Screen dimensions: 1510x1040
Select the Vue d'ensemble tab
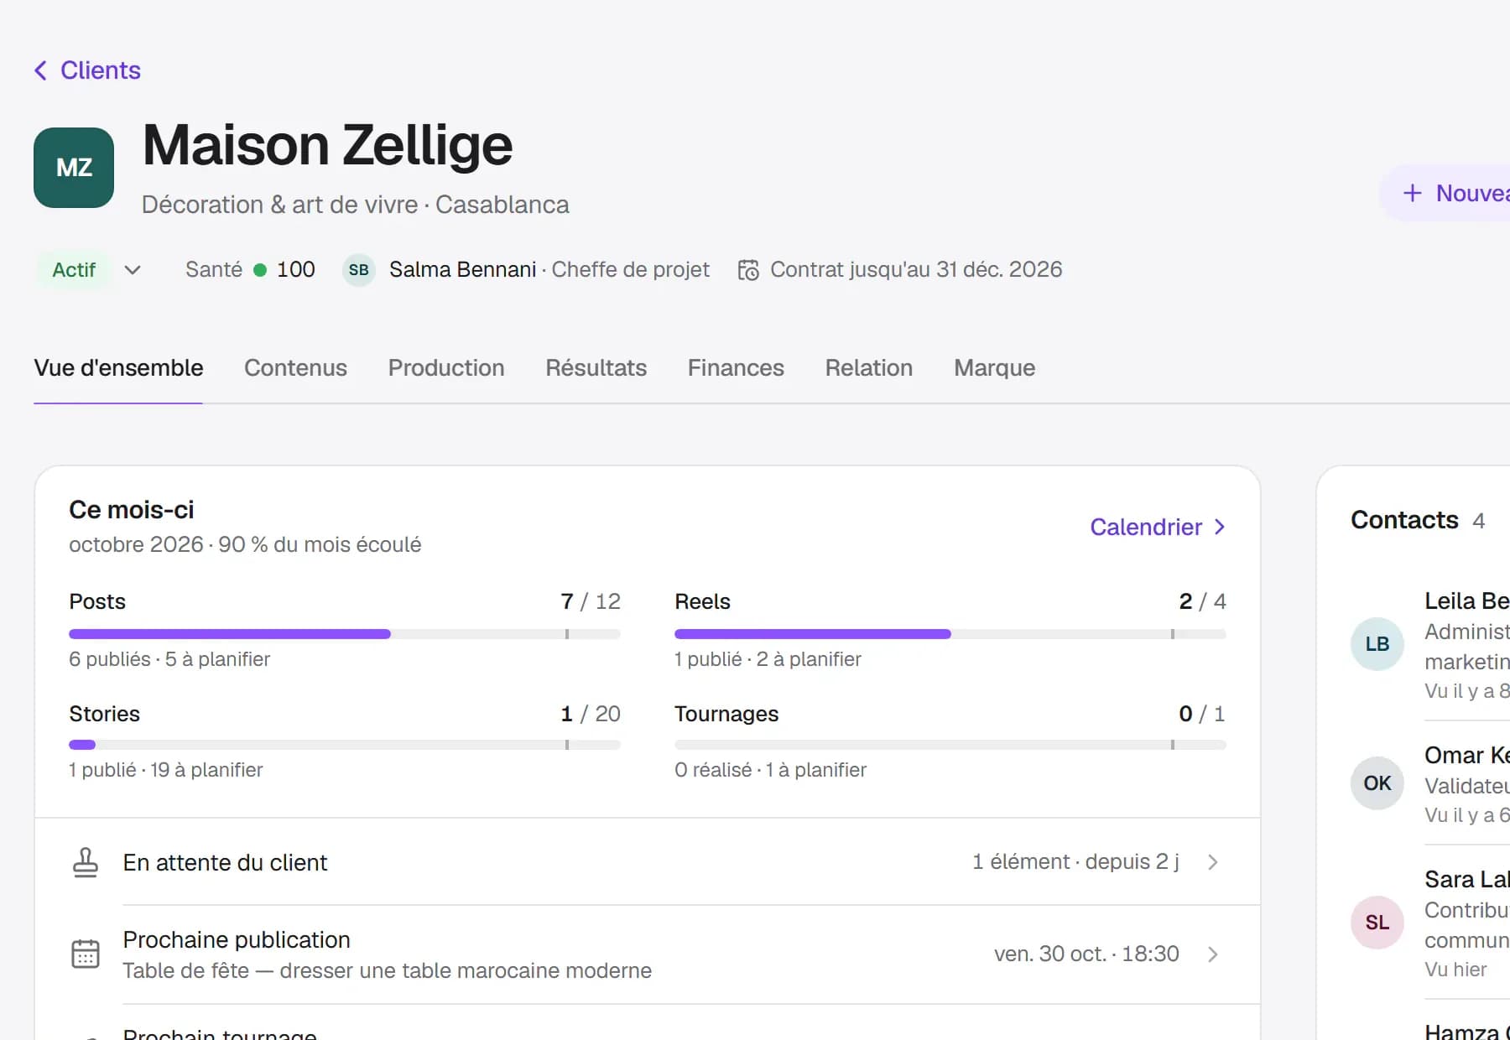click(118, 368)
